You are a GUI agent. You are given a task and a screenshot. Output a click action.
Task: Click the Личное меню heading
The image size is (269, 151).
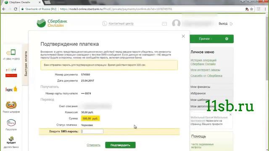pyautogui.click(x=202, y=52)
